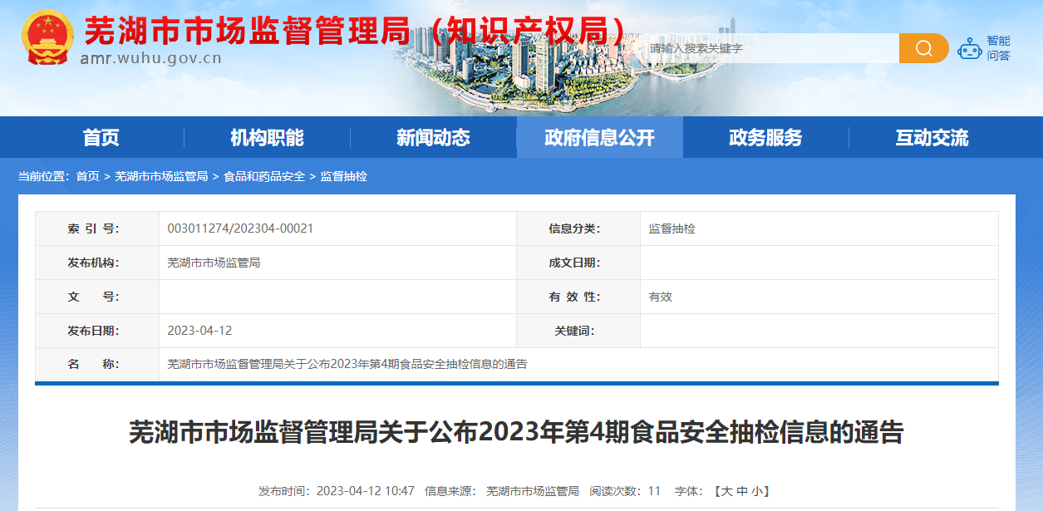Click the orange search magnifier button
1043x511 pixels.
click(x=923, y=48)
